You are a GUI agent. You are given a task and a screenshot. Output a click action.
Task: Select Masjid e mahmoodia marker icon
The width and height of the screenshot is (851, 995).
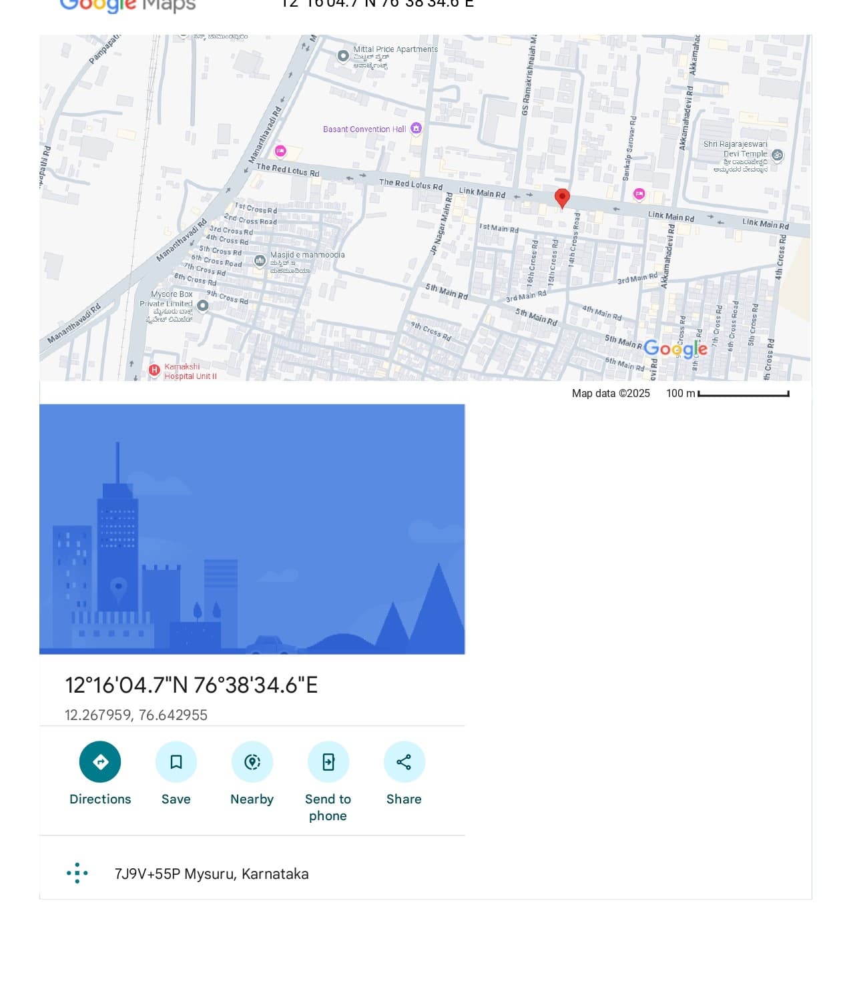click(x=260, y=260)
